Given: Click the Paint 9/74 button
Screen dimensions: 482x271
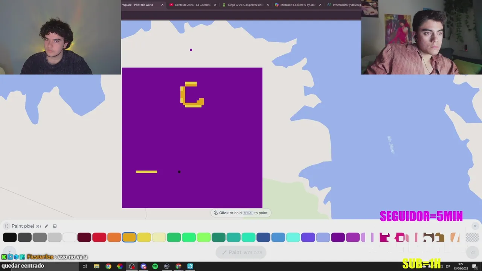Looking at the screenshot, I should click(241, 252).
